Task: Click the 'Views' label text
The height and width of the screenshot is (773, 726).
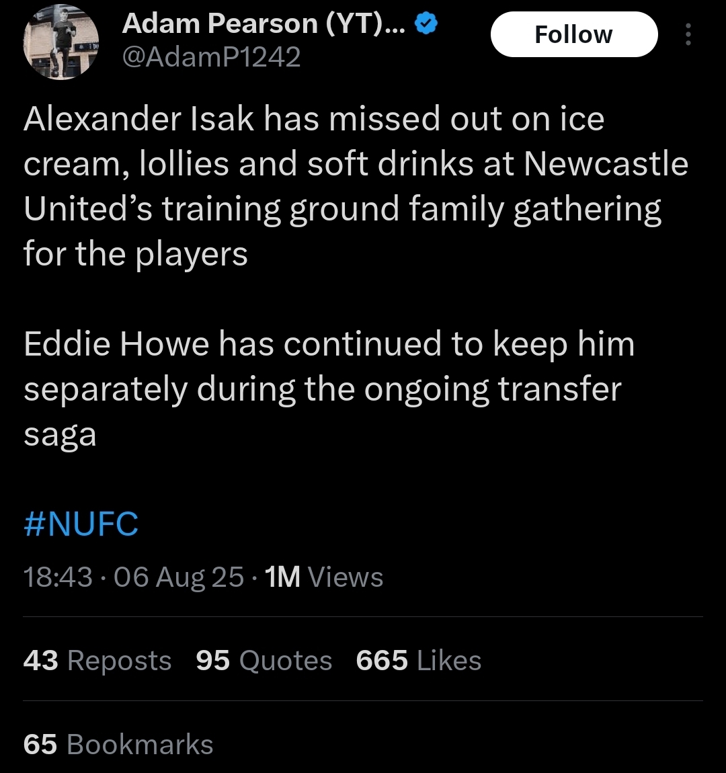Action: click(346, 577)
